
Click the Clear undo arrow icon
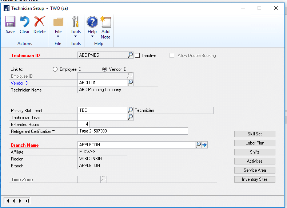tap(24, 21)
